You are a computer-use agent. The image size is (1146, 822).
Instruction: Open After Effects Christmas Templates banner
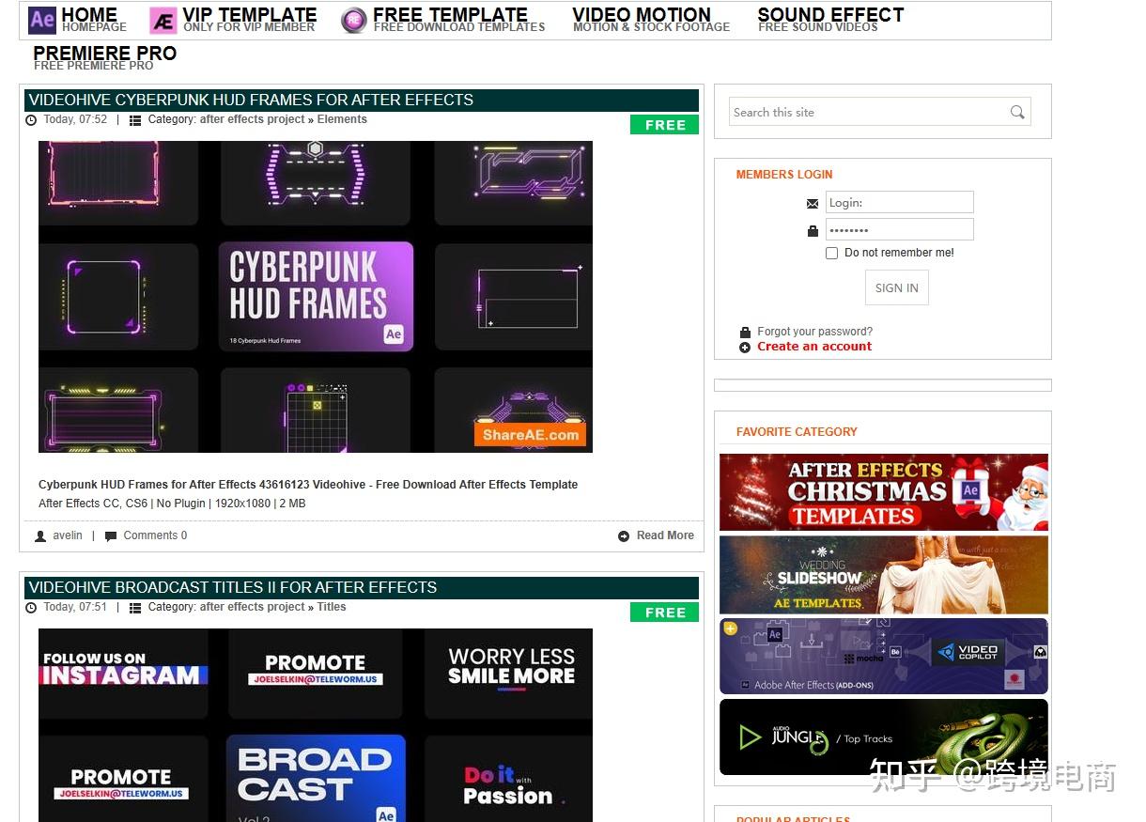884,493
